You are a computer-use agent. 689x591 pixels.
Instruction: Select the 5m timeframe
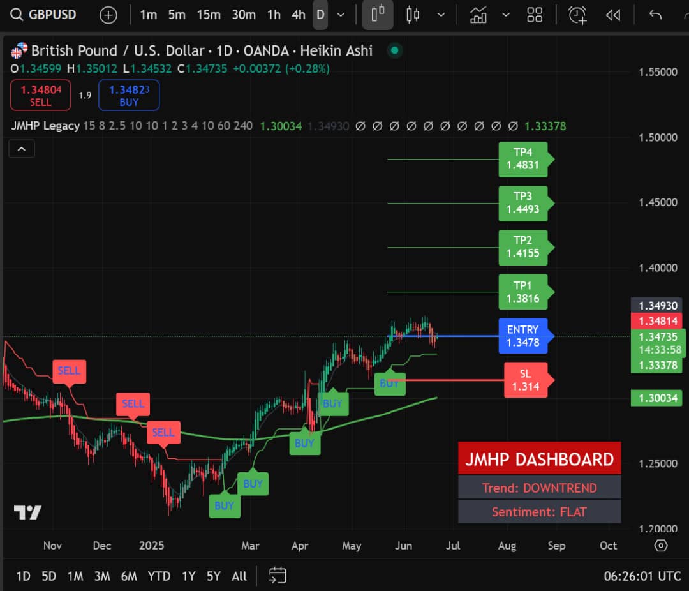click(177, 15)
